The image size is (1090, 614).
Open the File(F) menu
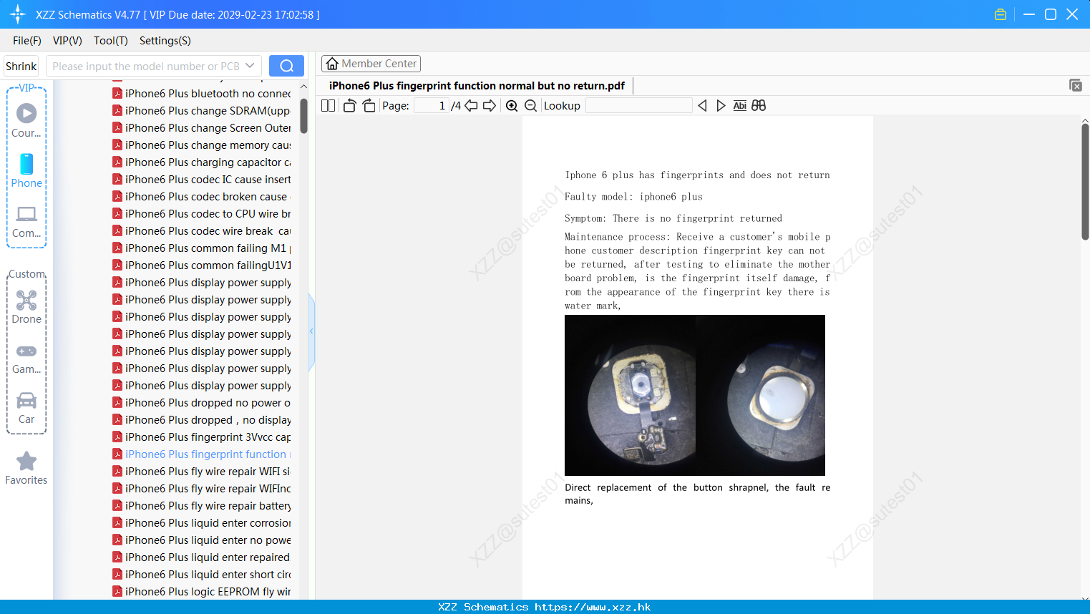click(x=27, y=41)
